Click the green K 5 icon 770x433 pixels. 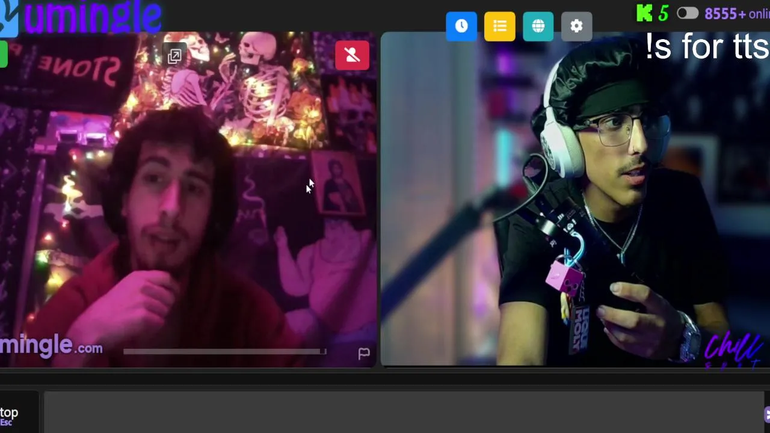tap(653, 13)
